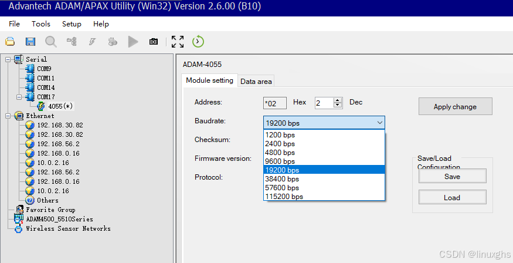This screenshot has height=263, width=513.
Task: Open the Setup menu
Action: coord(72,24)
